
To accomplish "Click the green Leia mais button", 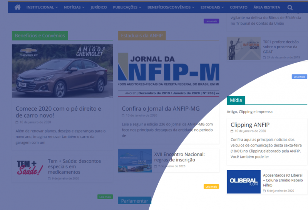I will pos(105,196).
